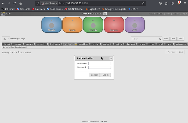Click the "No matching threats found" row

click(95, 47)
